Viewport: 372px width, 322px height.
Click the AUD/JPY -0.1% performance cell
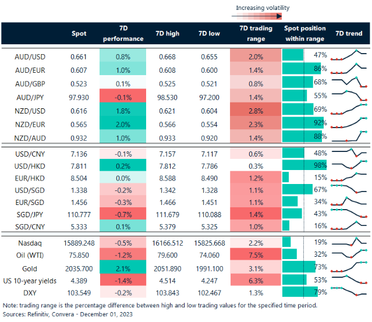click(x=123, y=95)
